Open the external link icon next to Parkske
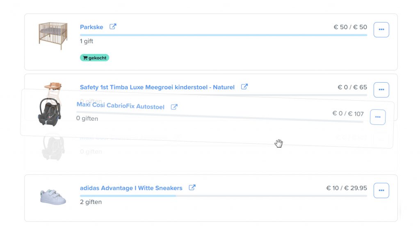This screenshot has height=237, width=420. [x=113, y=27]
